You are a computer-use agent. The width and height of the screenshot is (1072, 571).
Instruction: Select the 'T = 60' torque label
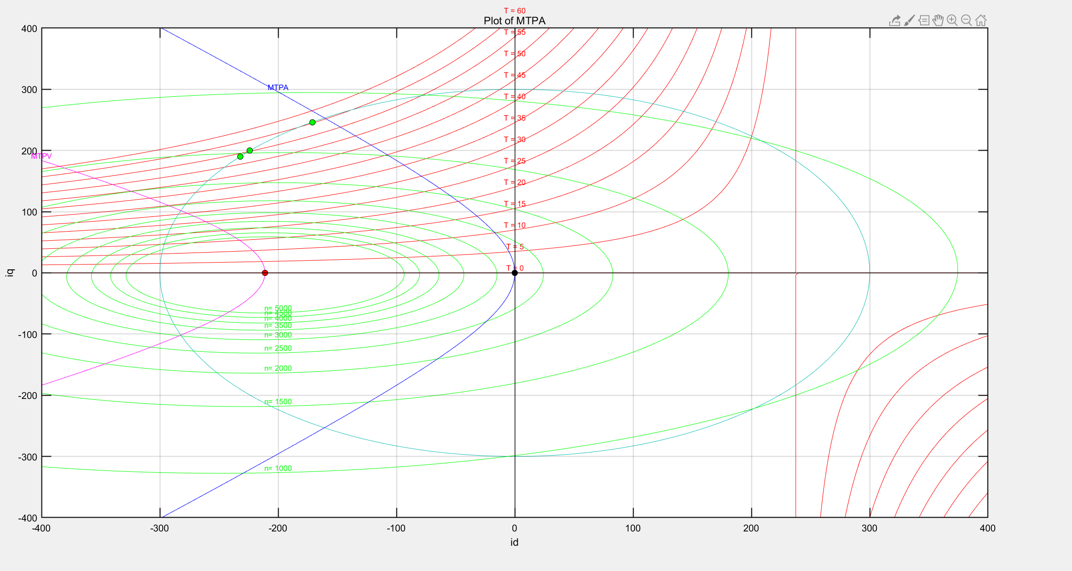pos(515,11)
